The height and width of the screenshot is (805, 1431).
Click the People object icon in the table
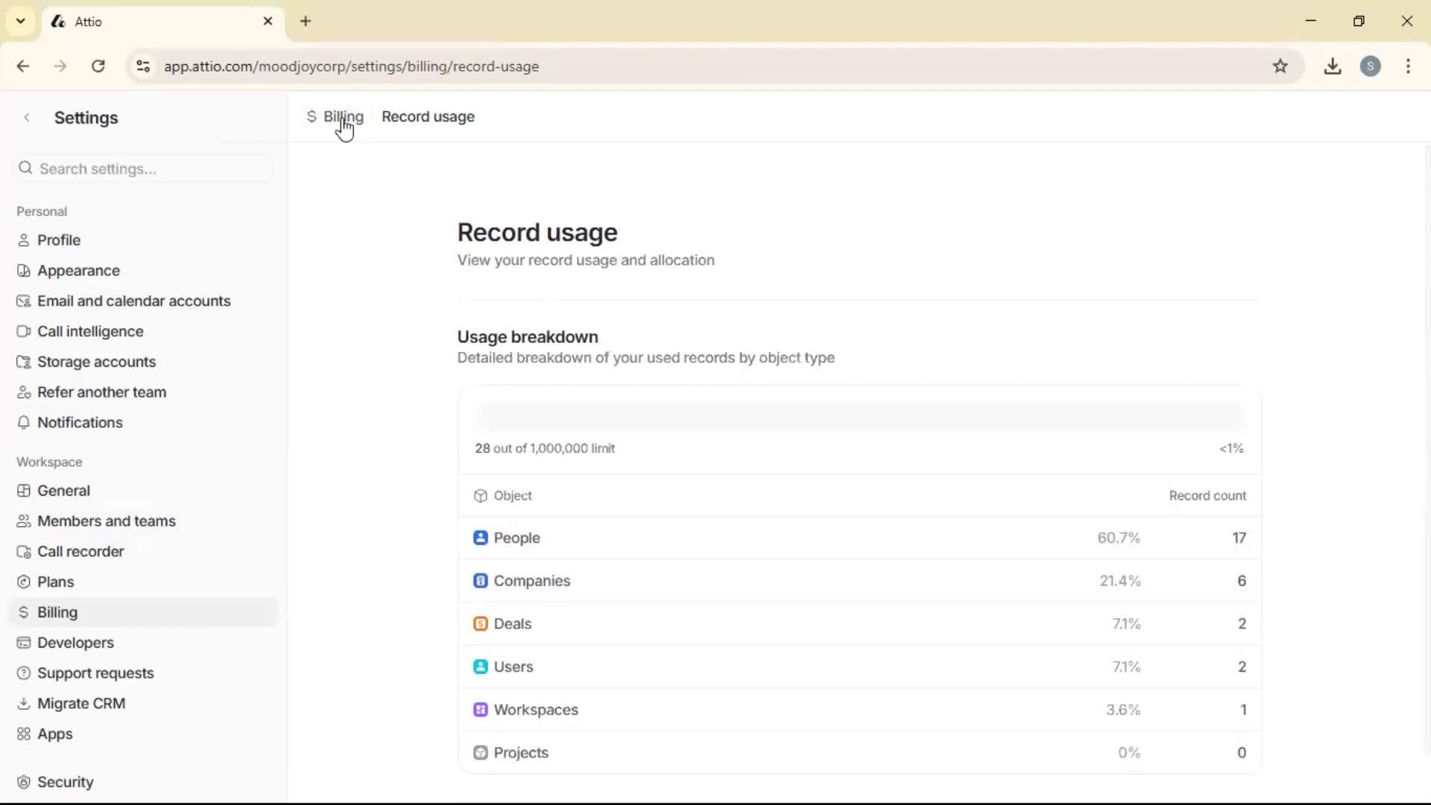pyautogui.click(x=481, y=537)
